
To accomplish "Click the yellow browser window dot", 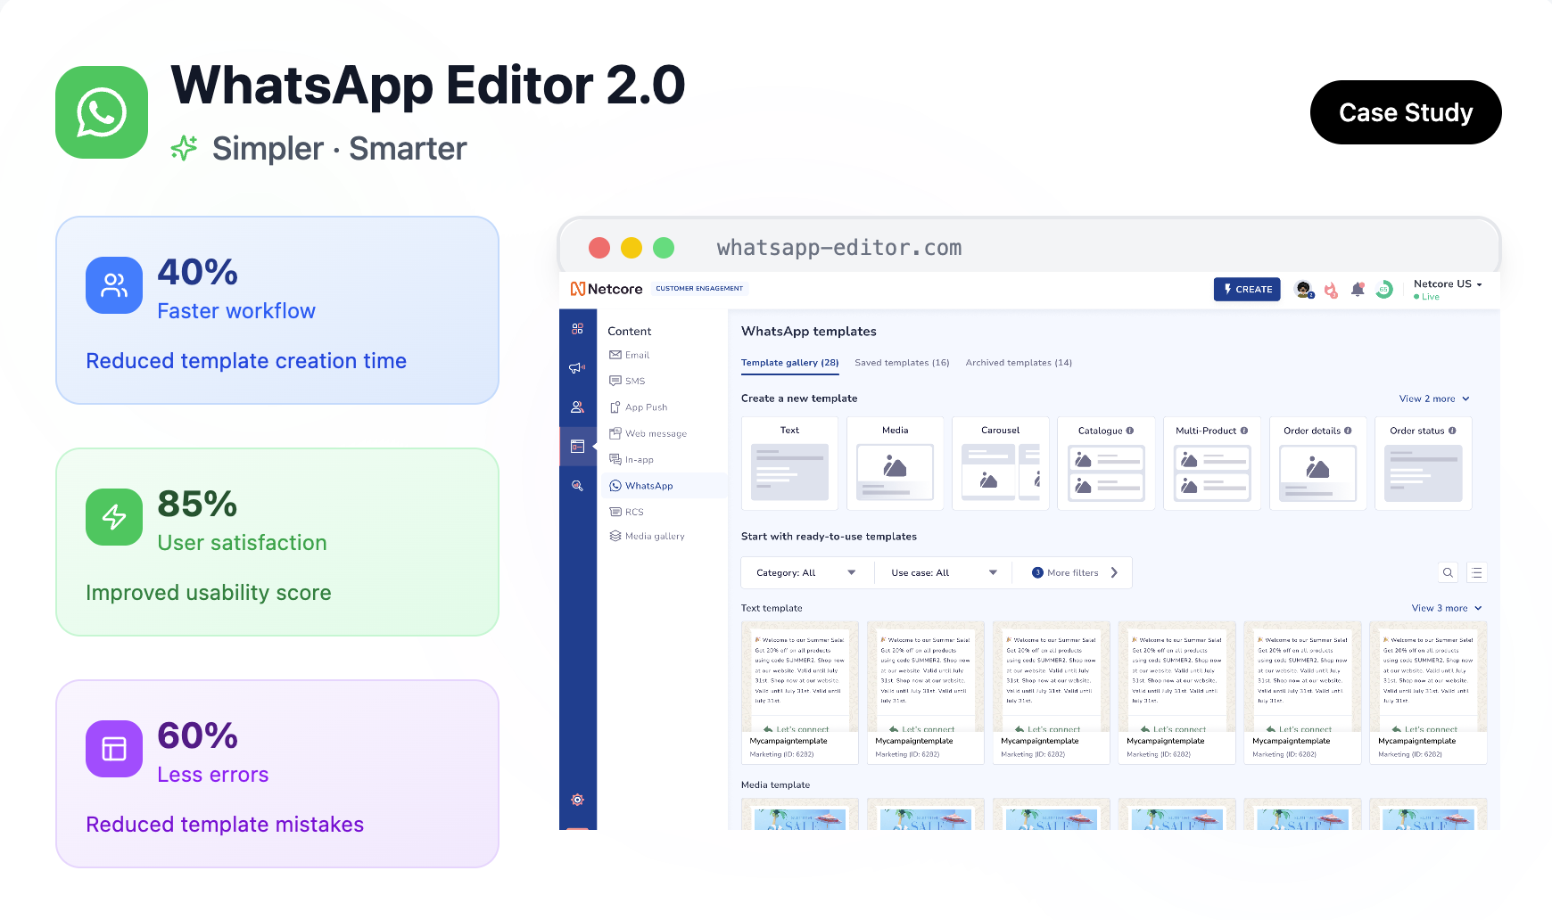I will coord(632,248).
